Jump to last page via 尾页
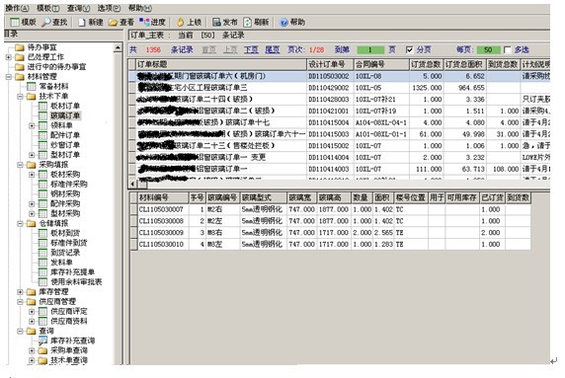The height and width of the screenshot is (378, 565). [x=273, y=49]
